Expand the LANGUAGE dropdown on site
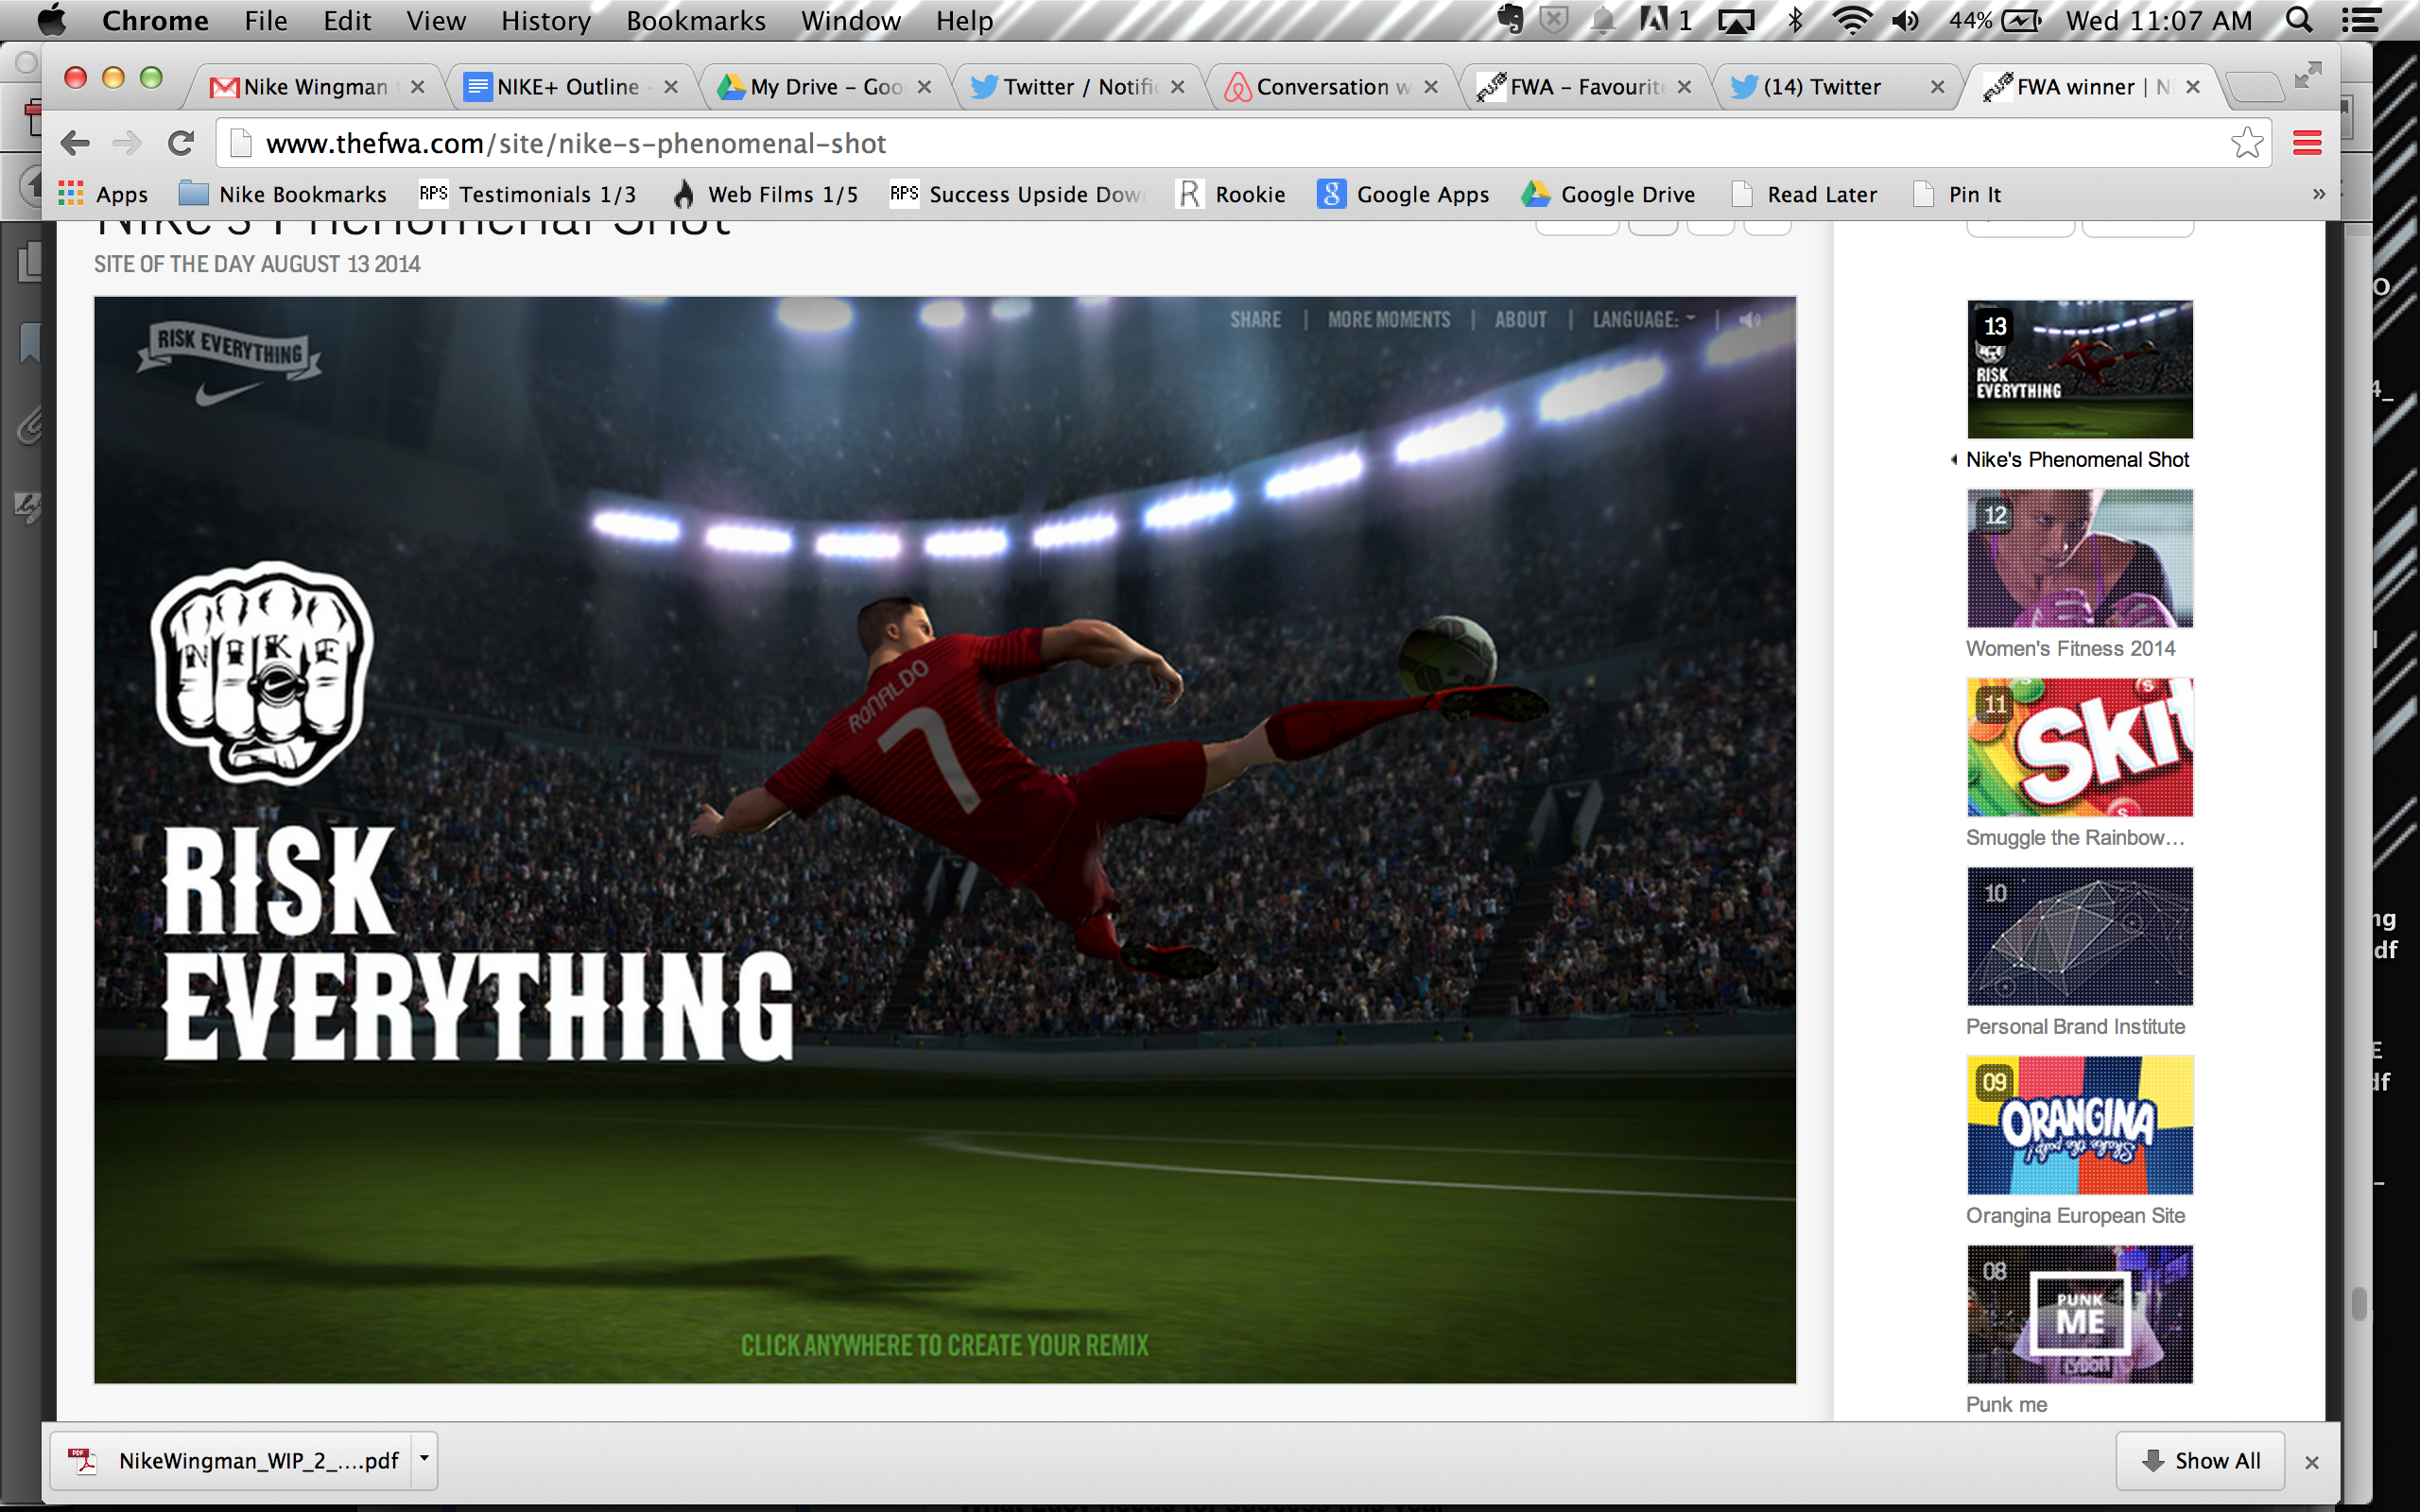This screenshot has height=1512, width=2420. click(1643, 320)
